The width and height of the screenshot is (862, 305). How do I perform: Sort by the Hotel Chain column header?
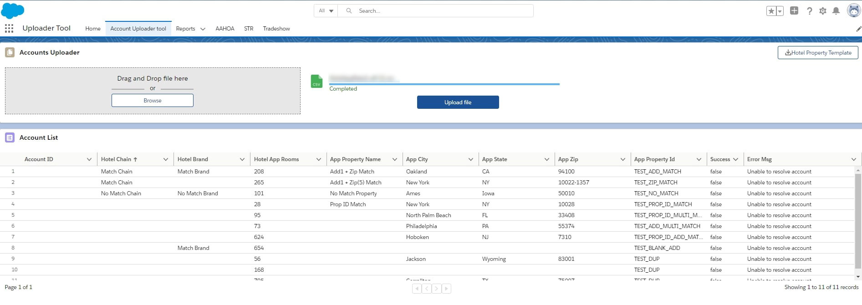pyautogui.click(x=119, y=159)
